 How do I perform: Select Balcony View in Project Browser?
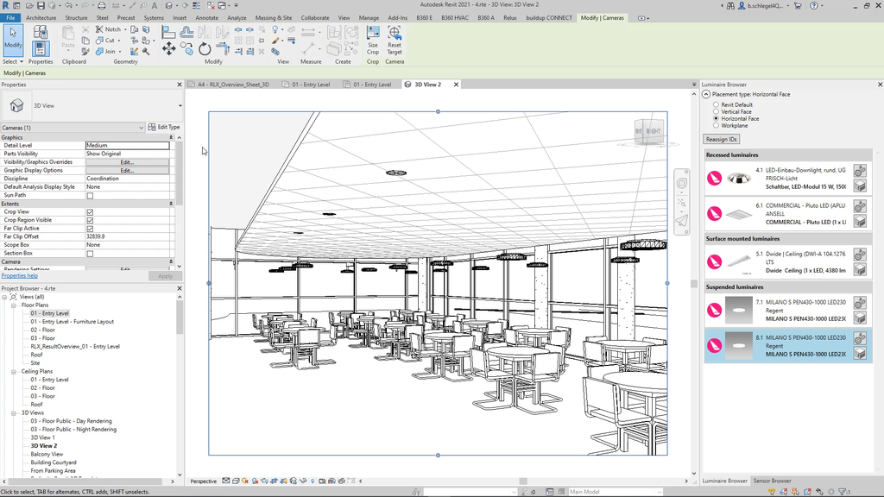click(x=47, y=454)
